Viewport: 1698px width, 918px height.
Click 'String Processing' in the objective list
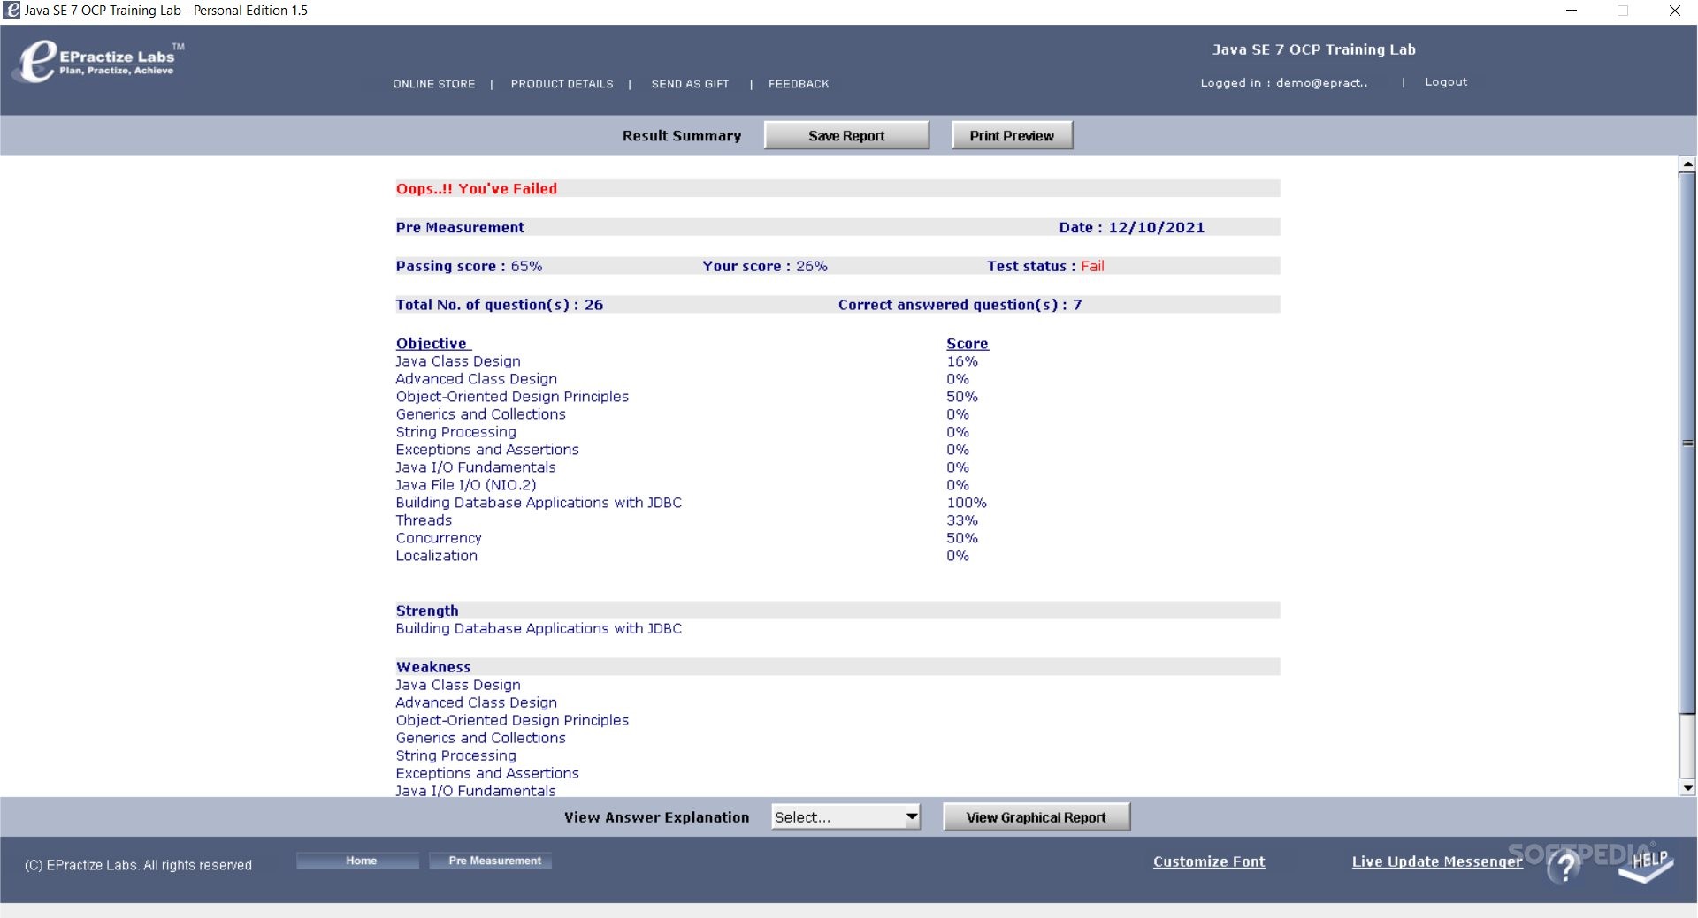point(455,432)
